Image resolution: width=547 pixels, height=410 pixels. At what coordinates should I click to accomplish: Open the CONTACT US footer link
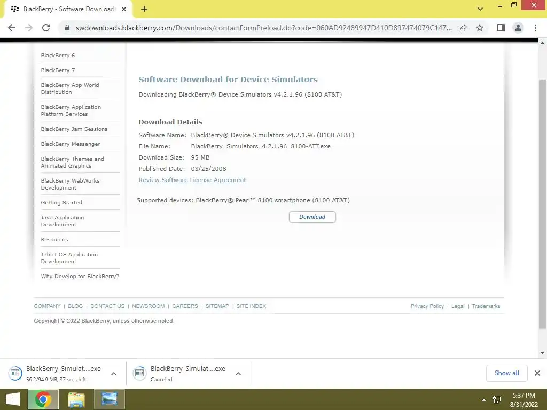point(107,306)
